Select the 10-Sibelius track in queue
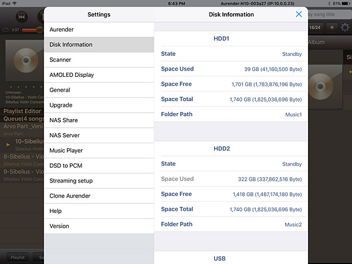 (22, 144)
